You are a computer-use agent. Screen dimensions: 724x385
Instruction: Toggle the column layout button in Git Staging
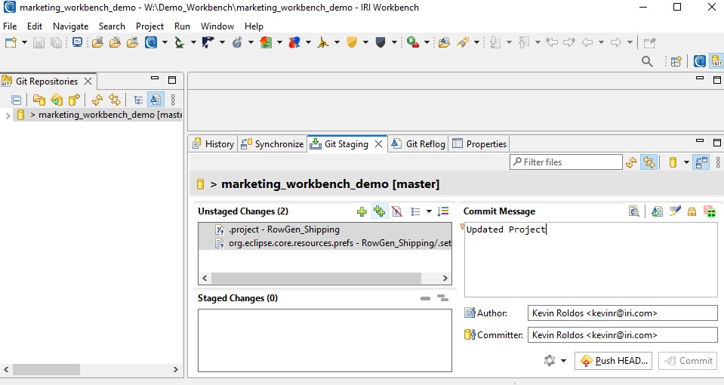(701, 162)
